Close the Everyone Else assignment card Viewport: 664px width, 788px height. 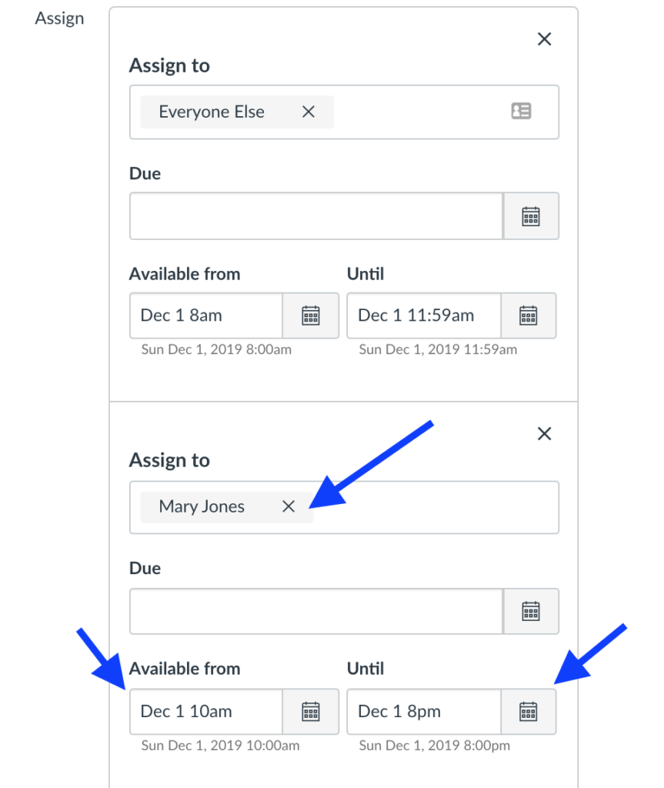(544, 39)
